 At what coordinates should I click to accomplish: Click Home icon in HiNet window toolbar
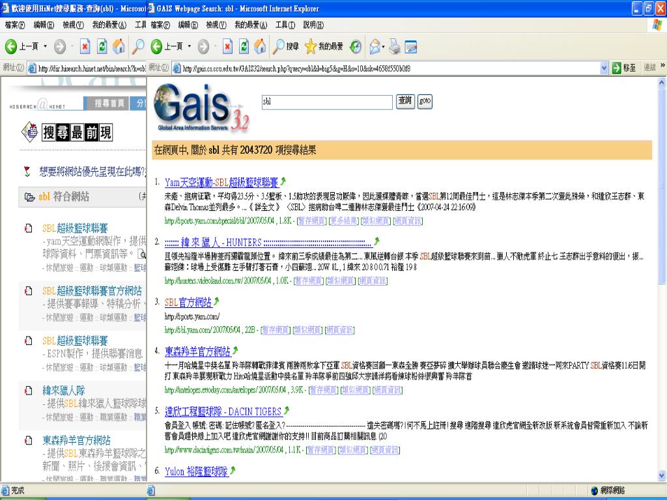(x=119, y=46)
